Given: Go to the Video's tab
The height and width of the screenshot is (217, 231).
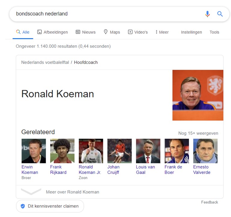Looking at the screenshot, I should tap(138, 32).
